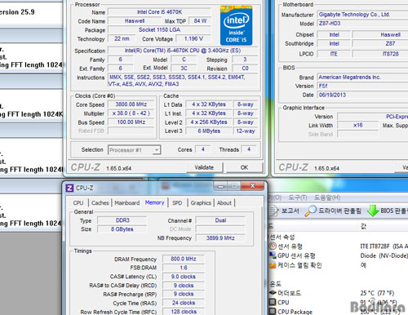Click the F5f BIOS version field
This screenshot has width=408, height=315.
tap(362, 87)
